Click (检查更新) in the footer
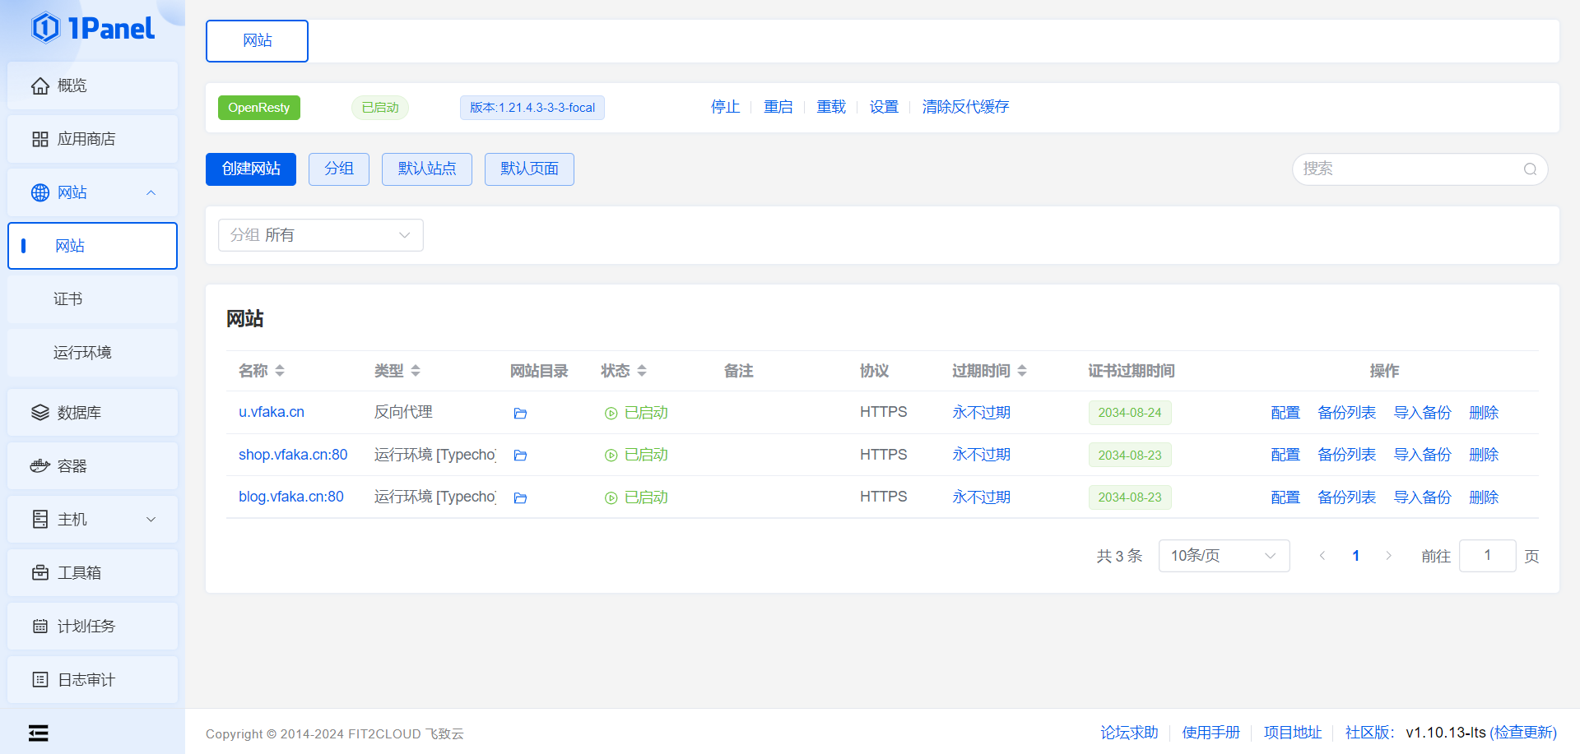This screenshot has width=1580, height=754. point(1523,733)
